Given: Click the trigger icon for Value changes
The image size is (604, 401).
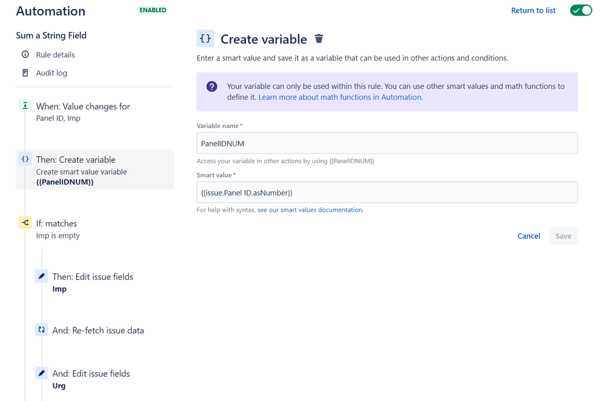Looking at the screenshot, I should [x=25, y=106].
